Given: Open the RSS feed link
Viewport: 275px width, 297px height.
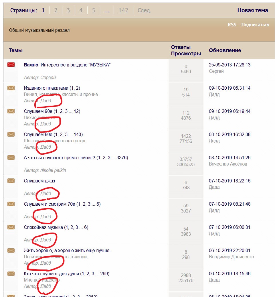Looking at the screenshot, I should (x=232, y=25).
